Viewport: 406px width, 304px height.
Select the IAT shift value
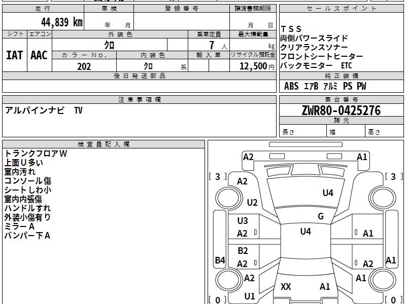(x=15, y=55)
